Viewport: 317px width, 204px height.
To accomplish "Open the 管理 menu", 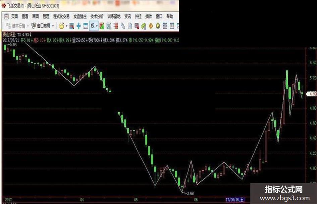I will (46, 16).
